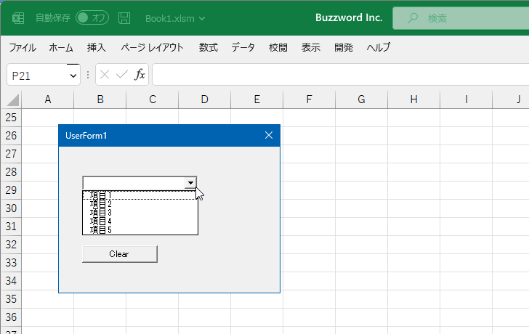Click the Clear button on UserForm1

120,254
